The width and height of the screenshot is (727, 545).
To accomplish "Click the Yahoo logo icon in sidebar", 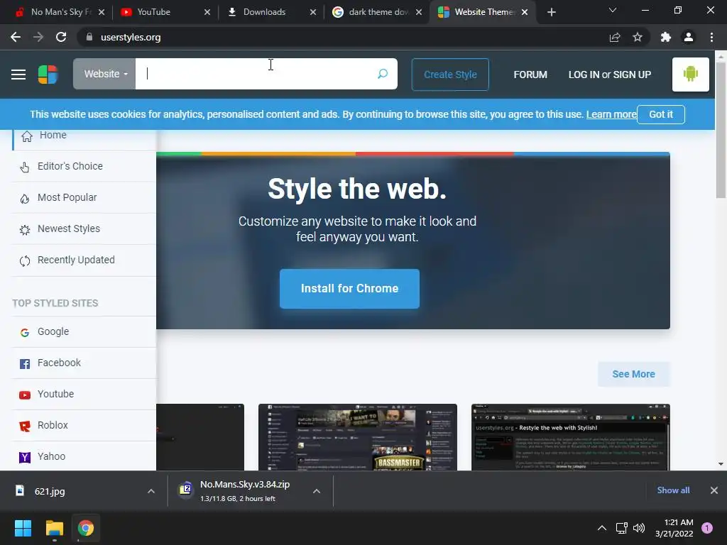I will tap(25, 458).
